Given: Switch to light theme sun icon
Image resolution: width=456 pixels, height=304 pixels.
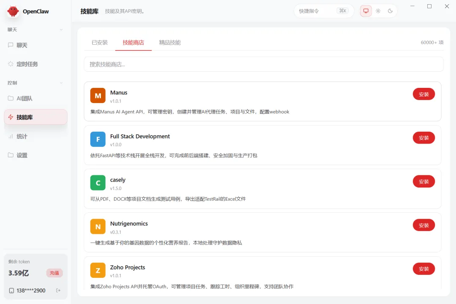Looking at the screenshot, I should 378,11.
